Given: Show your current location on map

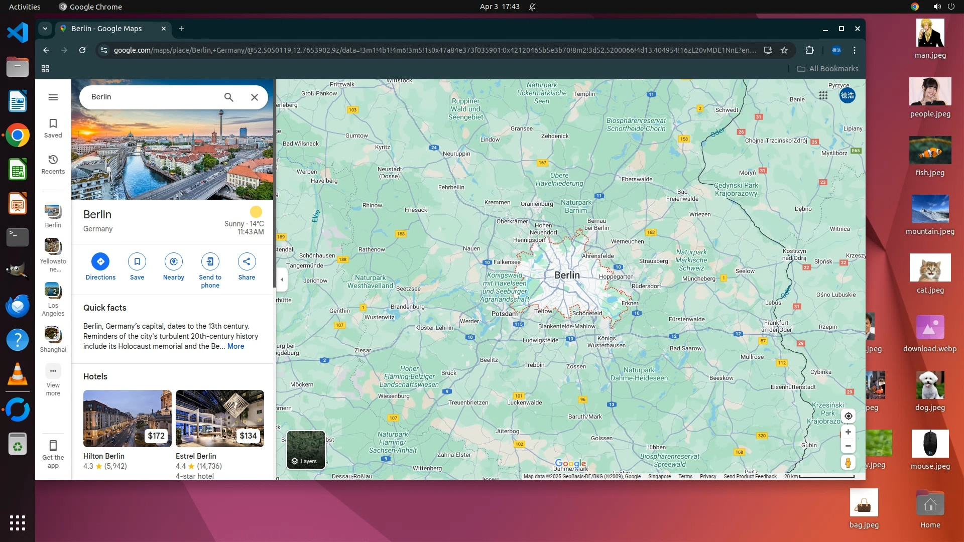Looking at the screenshot, I should coord(848,416).
